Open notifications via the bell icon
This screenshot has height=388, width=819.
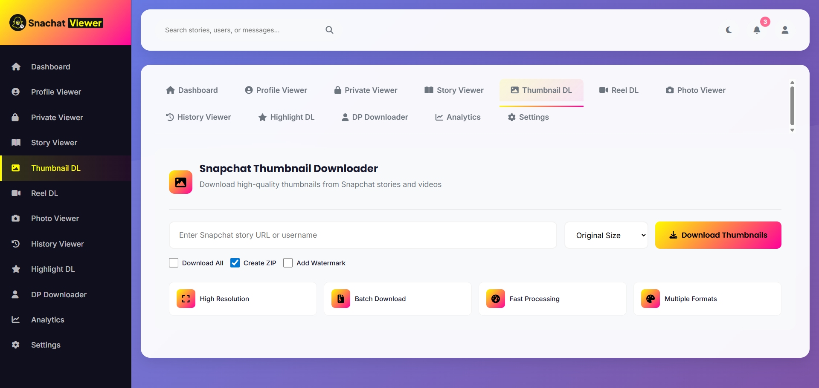click(758, 30)
